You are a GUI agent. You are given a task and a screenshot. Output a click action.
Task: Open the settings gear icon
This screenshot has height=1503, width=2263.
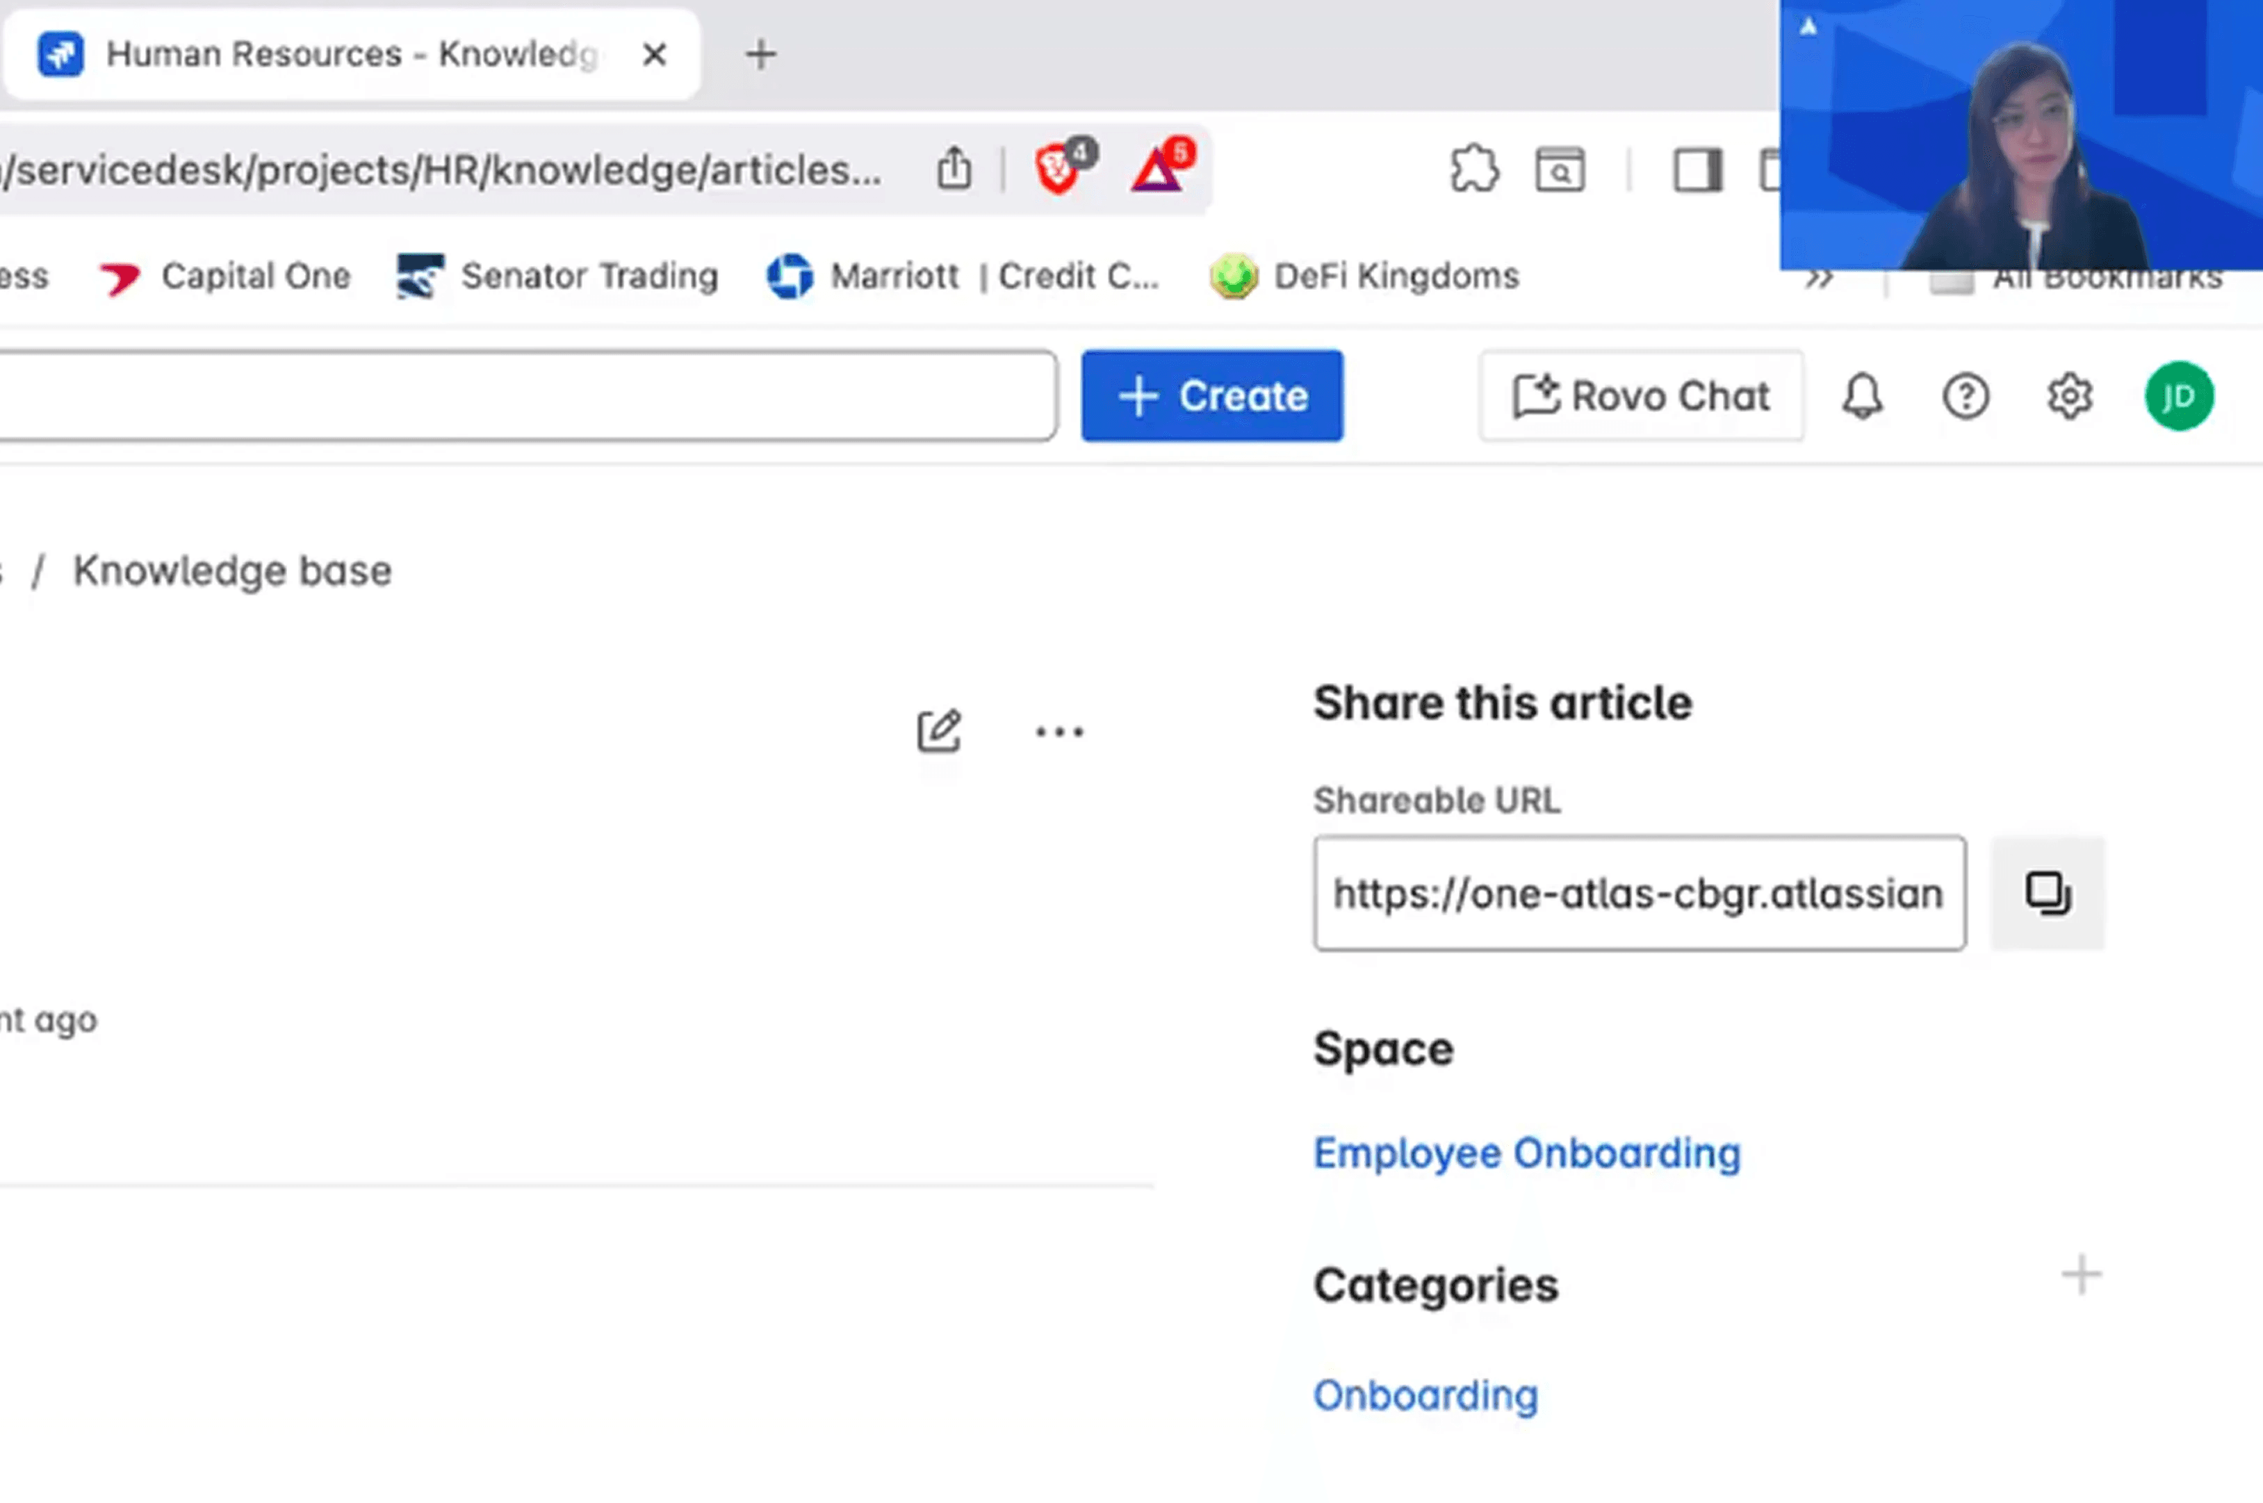coord(2069,396)
